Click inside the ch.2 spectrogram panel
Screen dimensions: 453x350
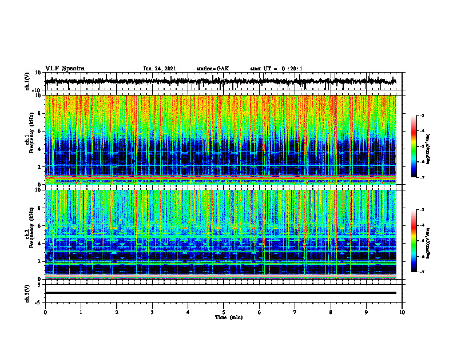(220, 234)
